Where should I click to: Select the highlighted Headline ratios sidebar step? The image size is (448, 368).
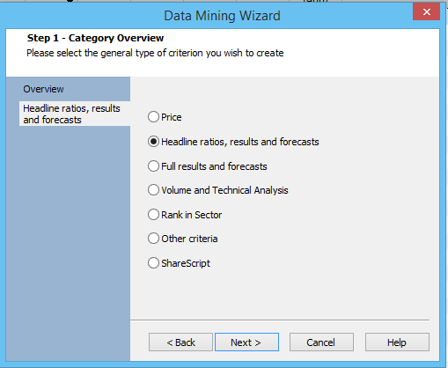coord(75,114)
